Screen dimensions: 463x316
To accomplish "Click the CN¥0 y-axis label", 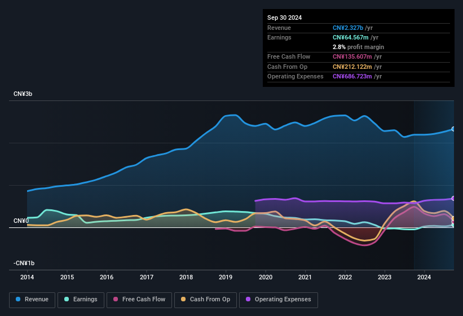I will coord(21,221).
